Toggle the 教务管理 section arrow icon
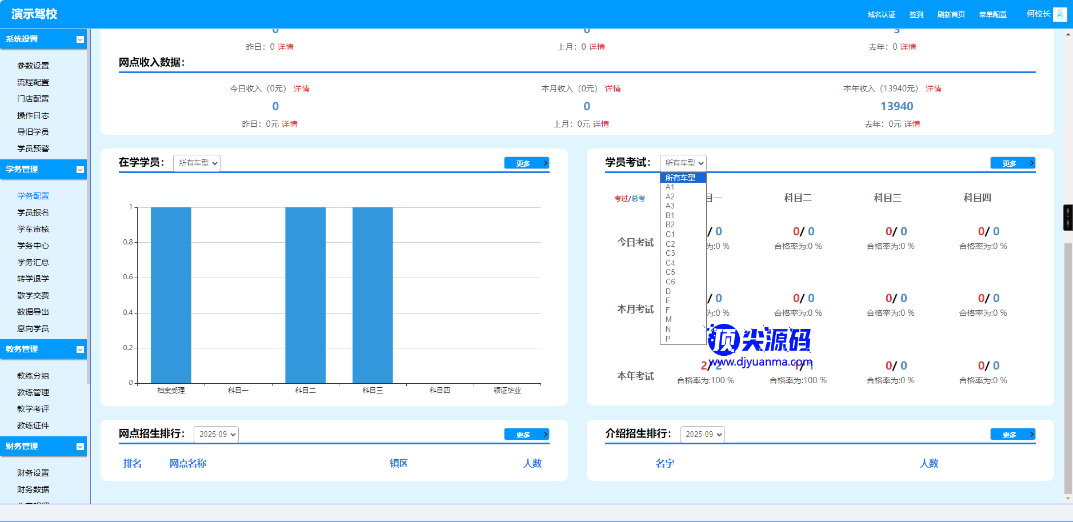The height and width of the screenshot is (522, 1073). 80,350
